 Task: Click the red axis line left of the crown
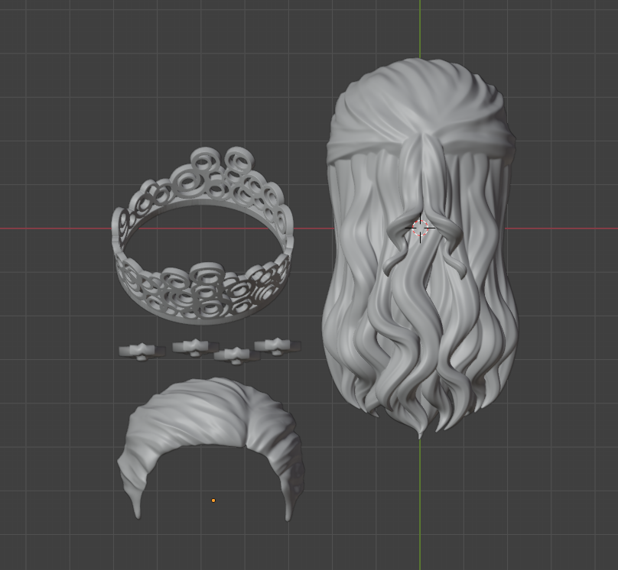54,228
